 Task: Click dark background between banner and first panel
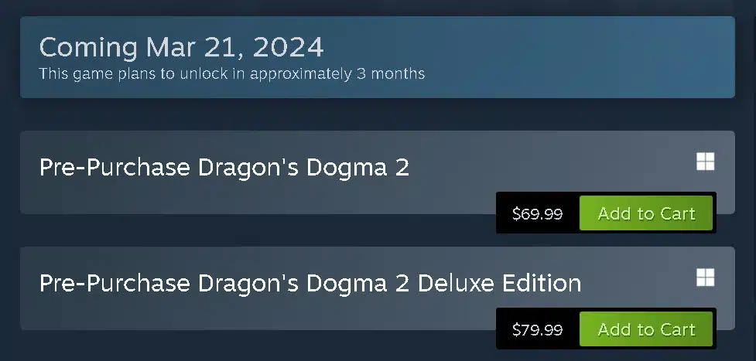click(378, 114)
